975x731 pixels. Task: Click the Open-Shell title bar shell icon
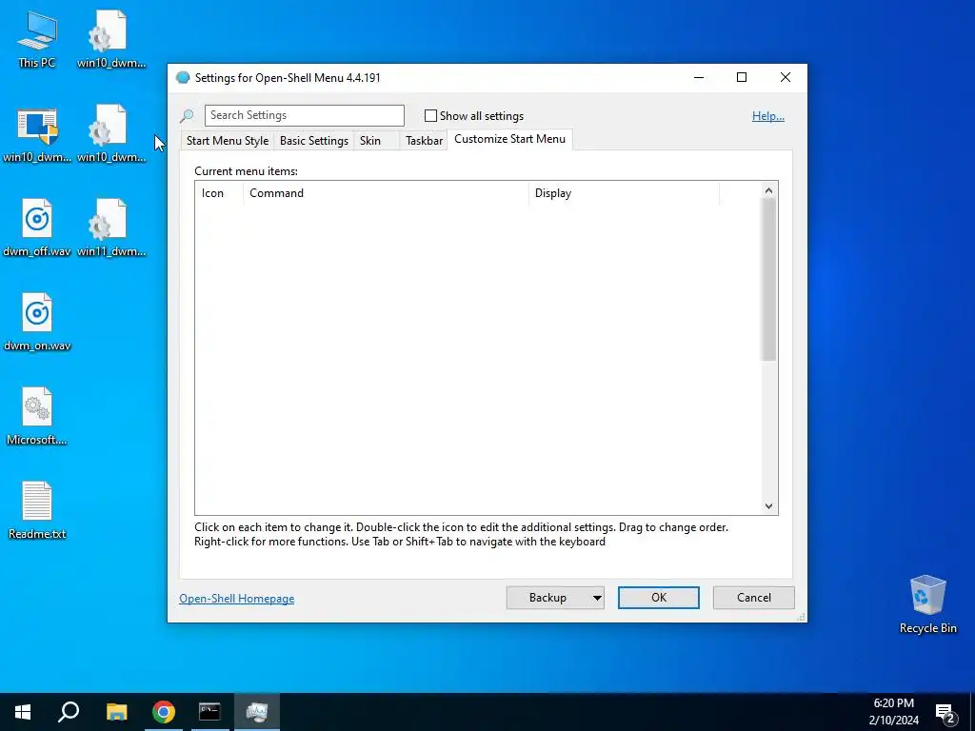[x=183, y=78]
